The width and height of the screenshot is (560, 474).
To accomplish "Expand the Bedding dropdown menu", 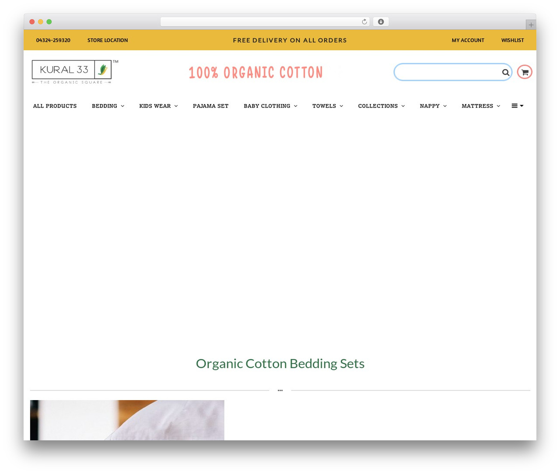I will [108, 106].
